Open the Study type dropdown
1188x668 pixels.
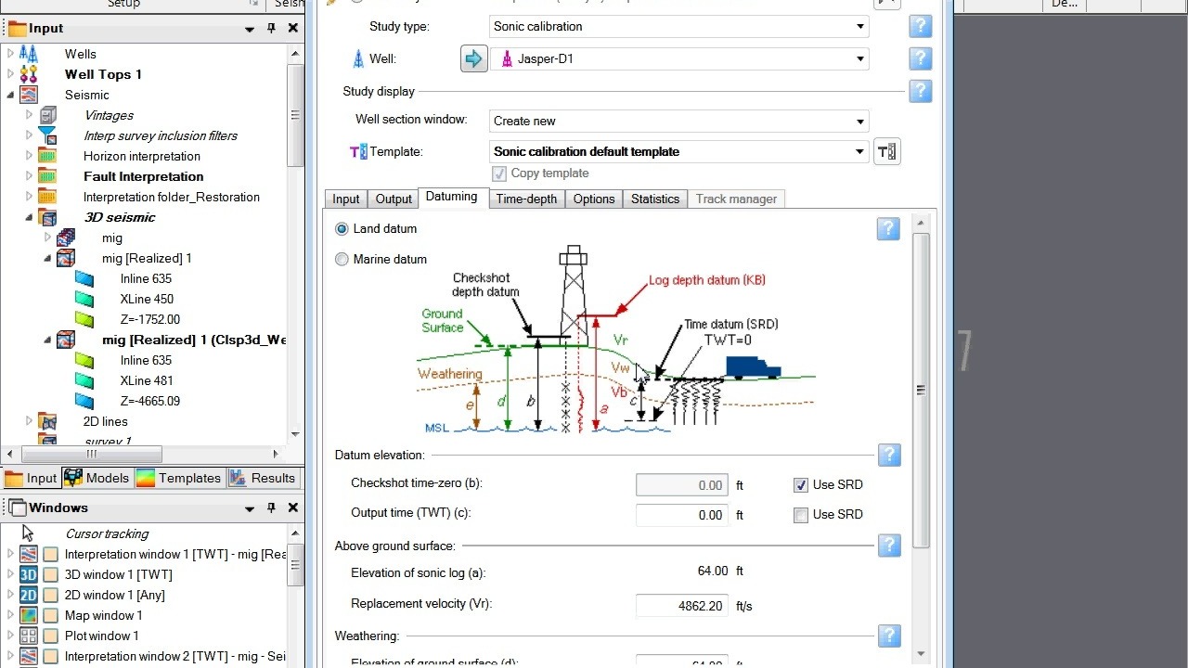point(860,26)
